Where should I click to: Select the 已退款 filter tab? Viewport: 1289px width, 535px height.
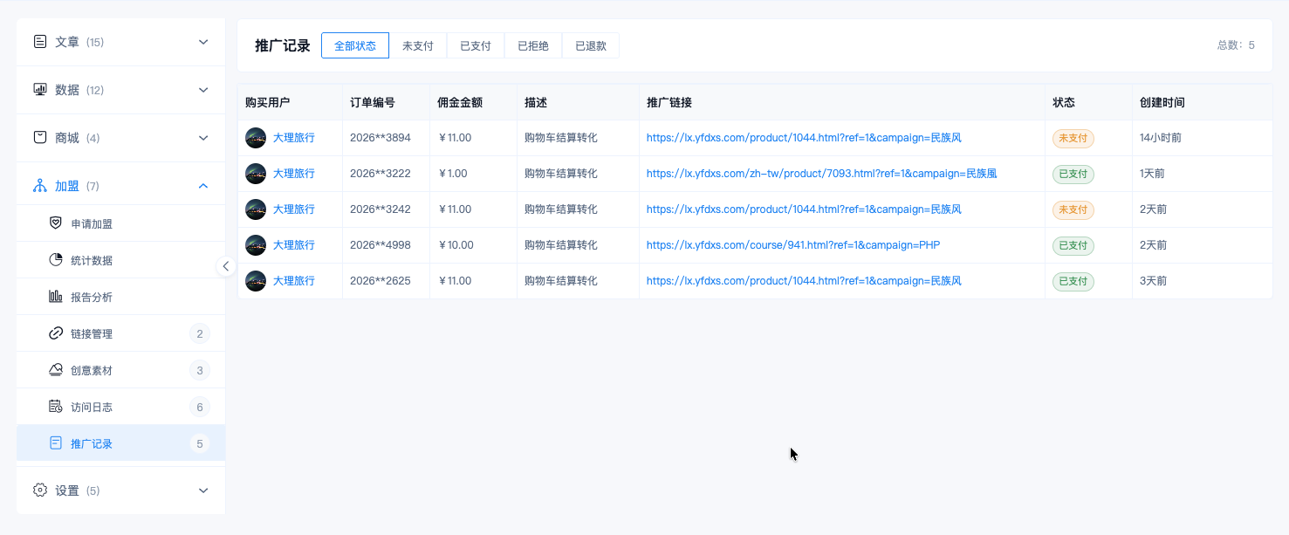[x=591, y=45]
